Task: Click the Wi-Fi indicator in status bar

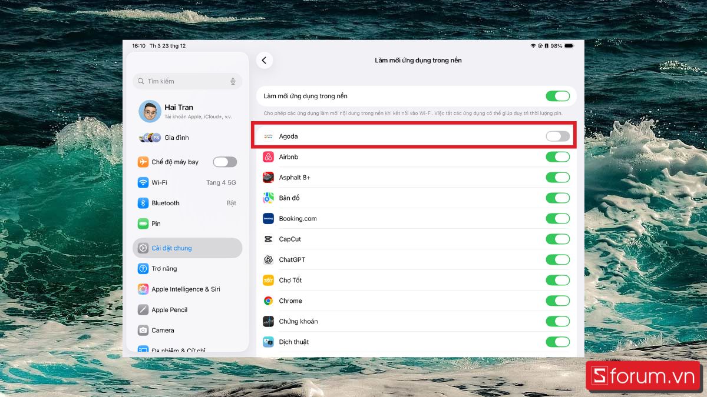Action: pos(533,46)
